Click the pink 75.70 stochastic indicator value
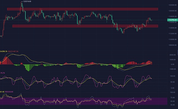Viewport: 178px width, 109px height. [x=2, y=73]
